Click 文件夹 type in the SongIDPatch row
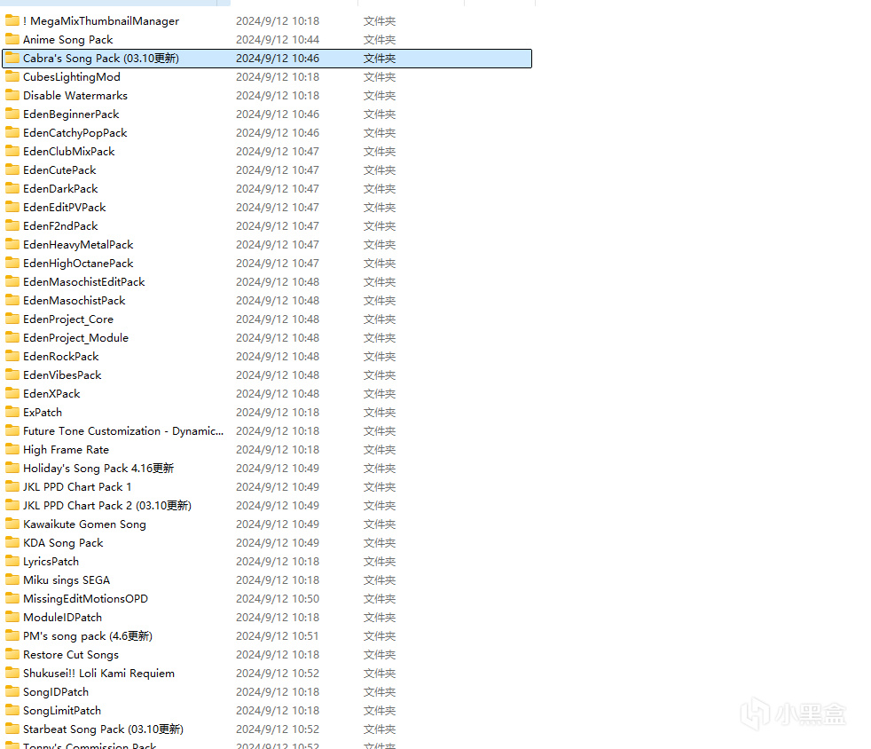 click(x=380, y=692)
